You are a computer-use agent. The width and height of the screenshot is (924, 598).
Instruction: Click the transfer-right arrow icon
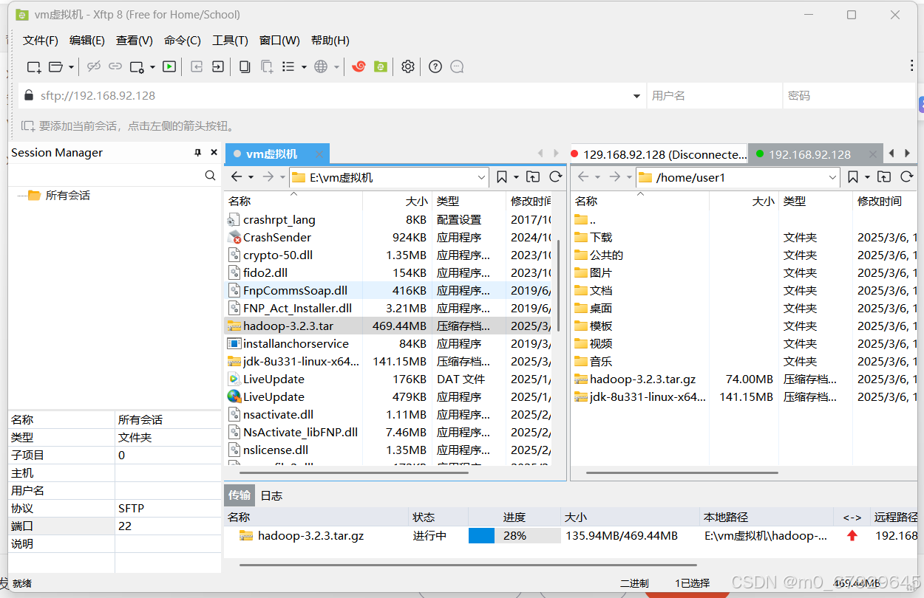(x=218, y=66)
